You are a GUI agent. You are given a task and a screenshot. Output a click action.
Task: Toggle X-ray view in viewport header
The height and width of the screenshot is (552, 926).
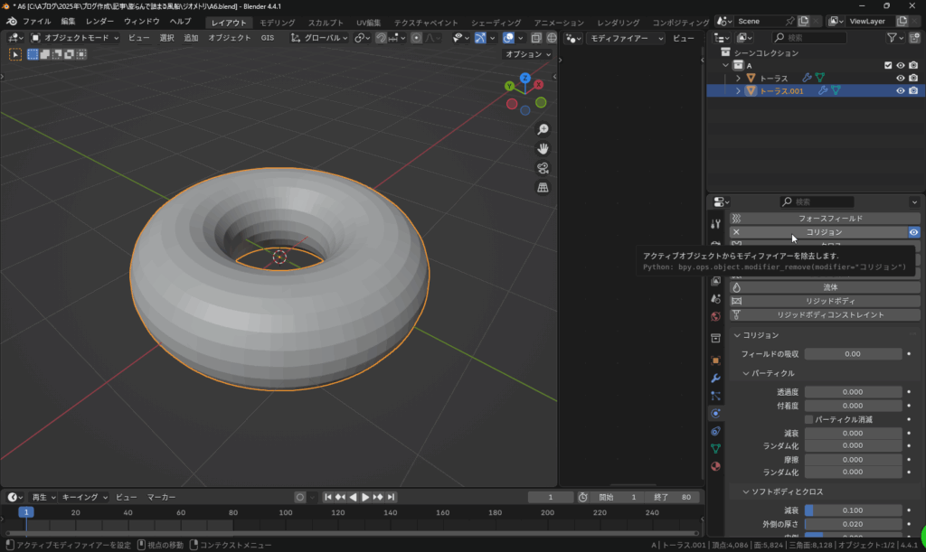[536, 38]
